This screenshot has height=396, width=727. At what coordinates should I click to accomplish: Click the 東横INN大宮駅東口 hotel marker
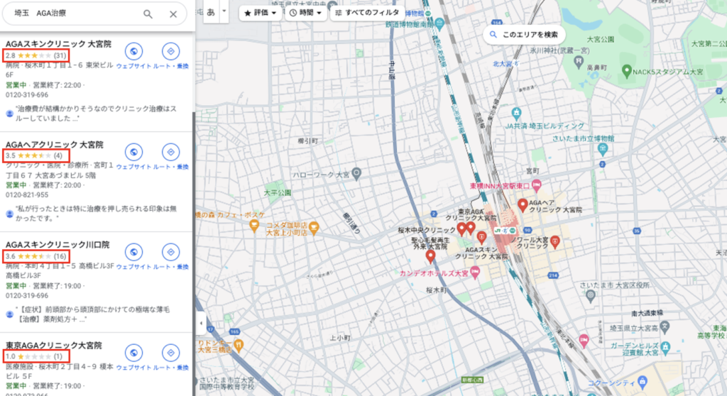(x=537, y=185)
